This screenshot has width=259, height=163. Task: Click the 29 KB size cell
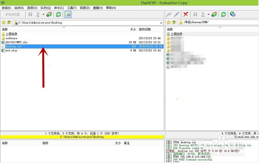[132, 42]
